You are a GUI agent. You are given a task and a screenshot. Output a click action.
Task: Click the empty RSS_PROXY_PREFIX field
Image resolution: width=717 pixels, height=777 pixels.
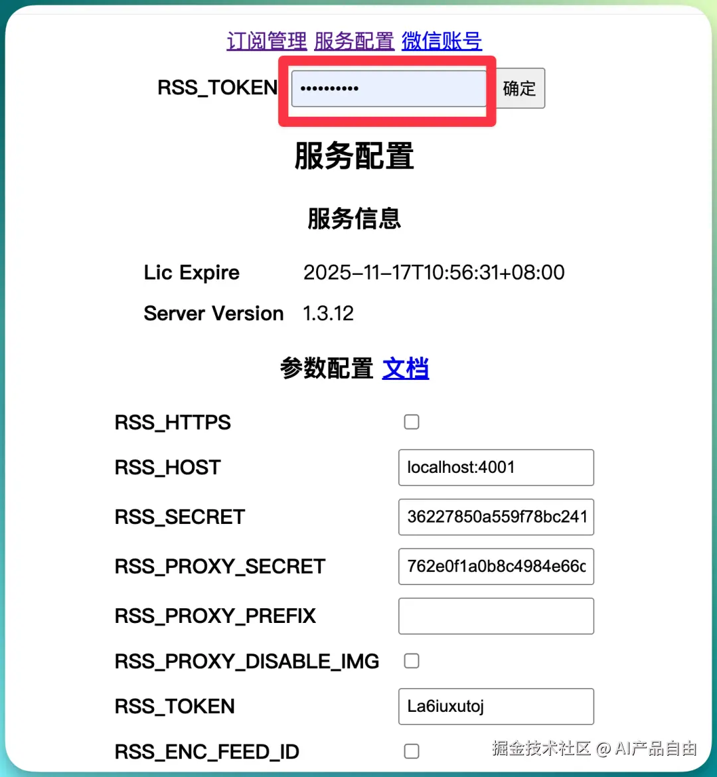[x=496, y=616]
